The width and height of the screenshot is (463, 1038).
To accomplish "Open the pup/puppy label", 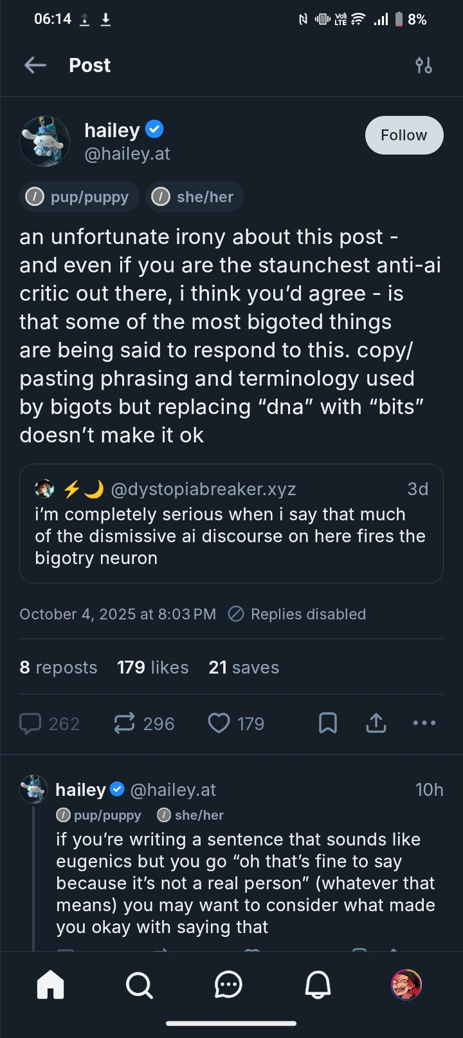I will pyautogui.click(x=79, y=196).
